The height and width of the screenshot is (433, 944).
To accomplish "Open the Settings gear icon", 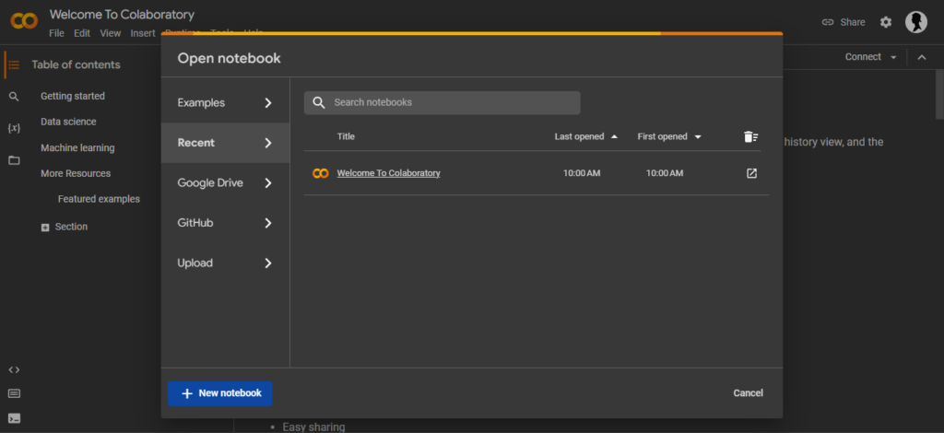I will coord(886,22).
